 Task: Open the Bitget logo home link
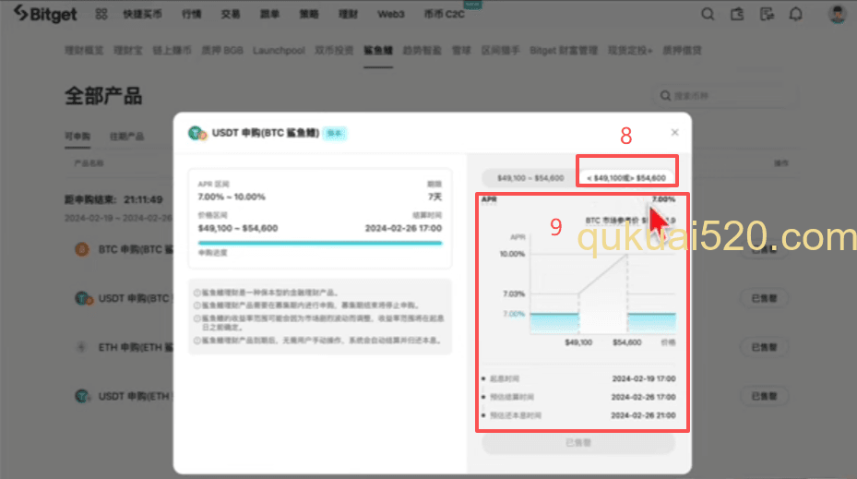(45, 14)
